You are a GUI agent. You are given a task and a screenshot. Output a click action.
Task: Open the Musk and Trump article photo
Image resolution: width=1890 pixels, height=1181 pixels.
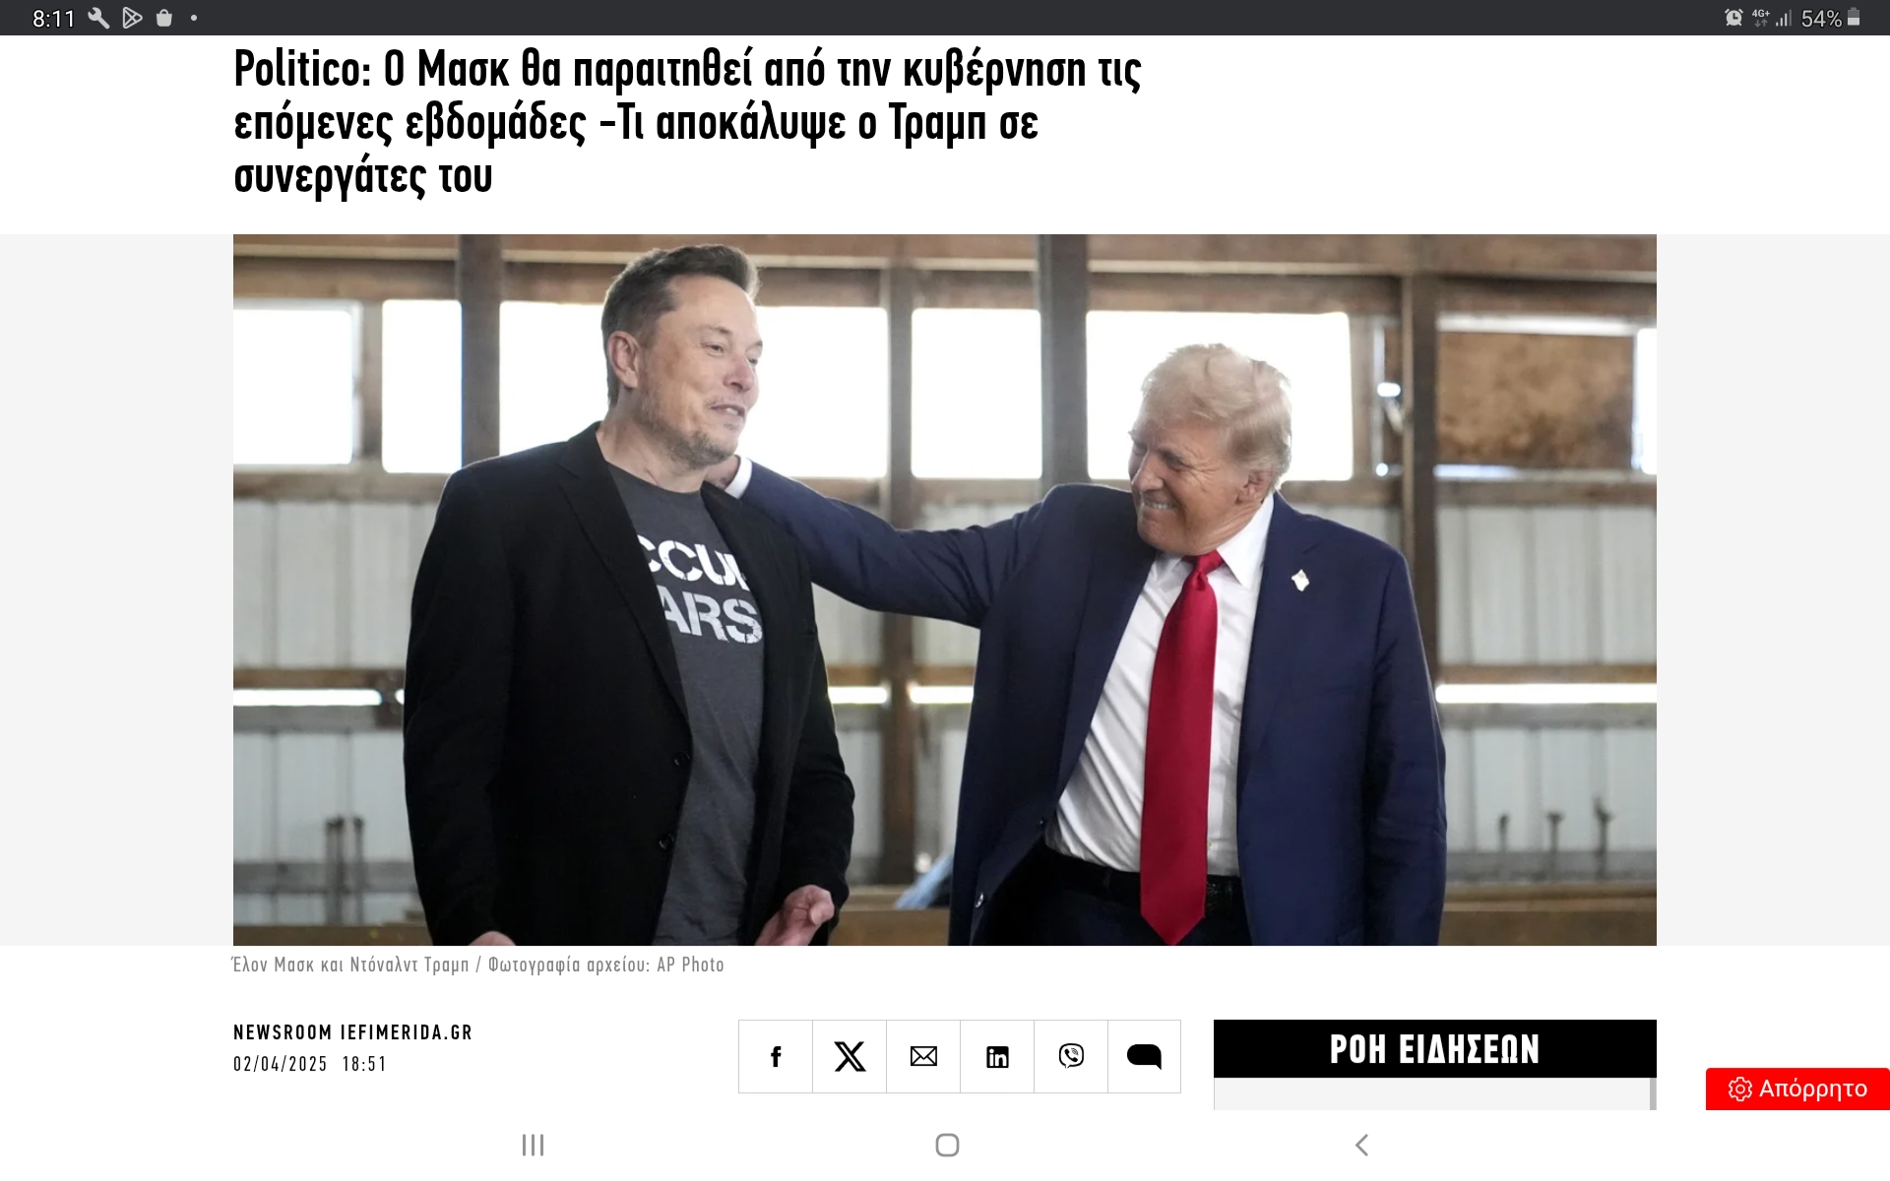click(945, 590)
